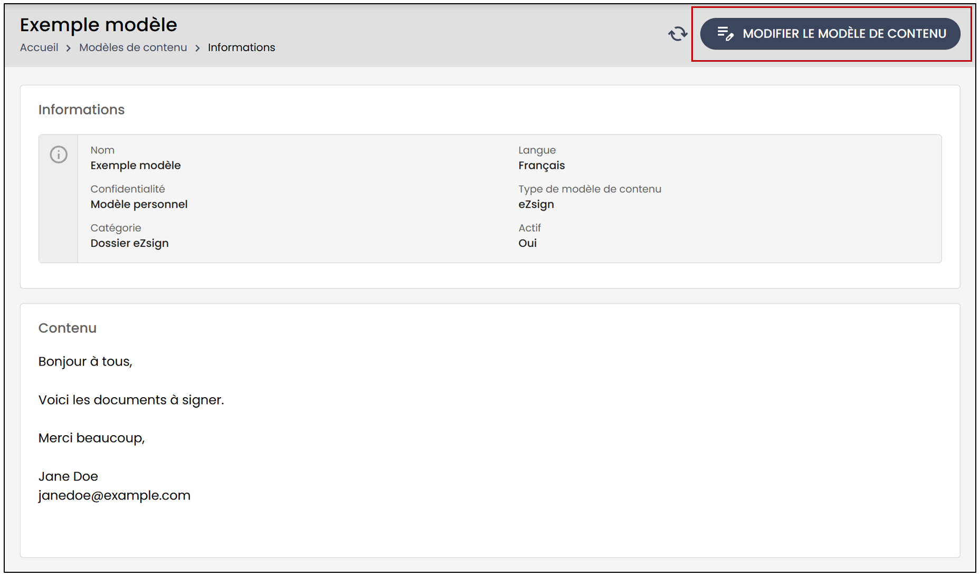Image resolution: width=980 pixels, height=576 pixels.
Task: Select the Informations breadcrumb item
Action: click(x=241, y=47)
